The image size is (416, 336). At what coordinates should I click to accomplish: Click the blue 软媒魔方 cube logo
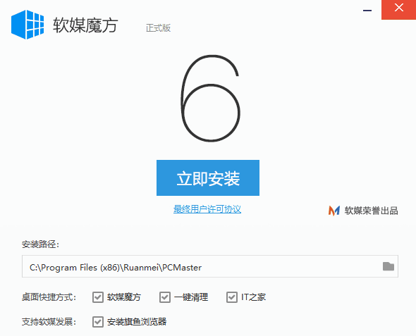click(x=27, y=25)
